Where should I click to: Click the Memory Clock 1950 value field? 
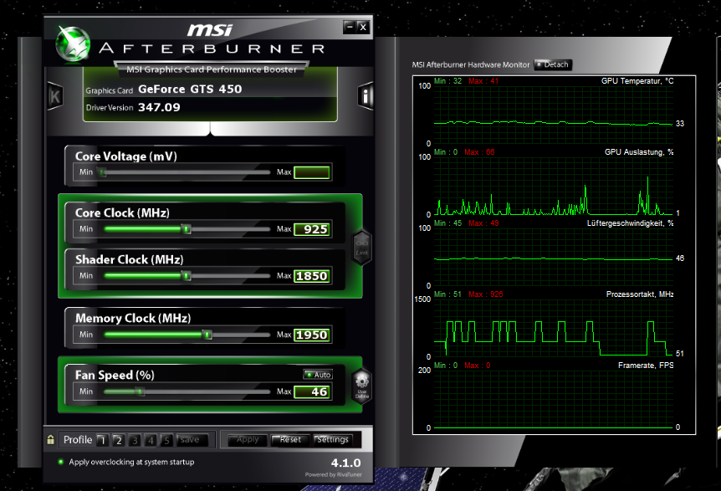coord(312,335)
